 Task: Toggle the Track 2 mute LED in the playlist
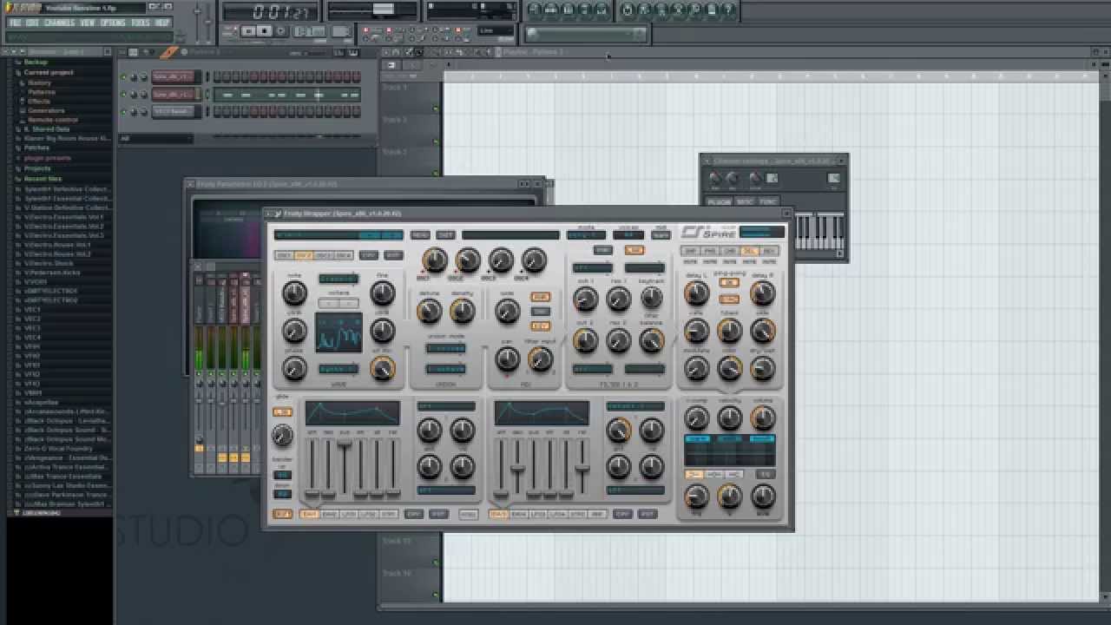[x=436, y=141]
